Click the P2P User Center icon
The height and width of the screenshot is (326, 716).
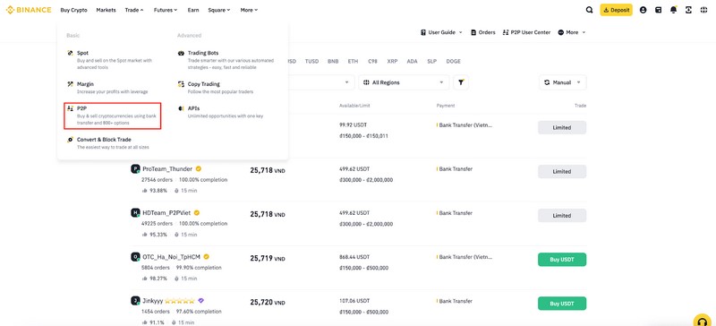tap(506, 32)
